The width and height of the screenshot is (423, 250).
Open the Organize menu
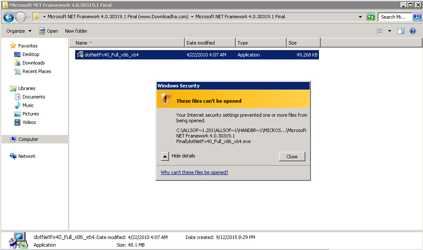(x=19, y=31)
